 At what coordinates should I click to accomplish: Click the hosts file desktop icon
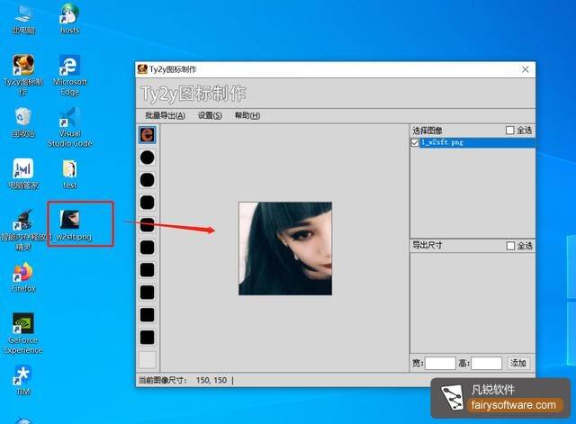point(70,14)
